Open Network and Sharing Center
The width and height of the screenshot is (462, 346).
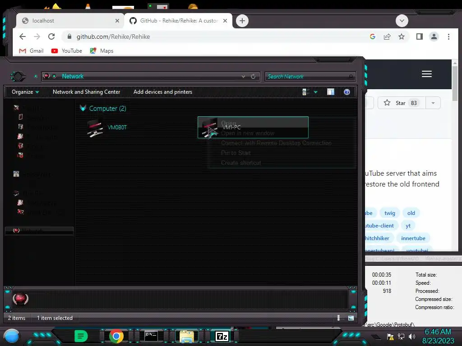click(86, 92)
